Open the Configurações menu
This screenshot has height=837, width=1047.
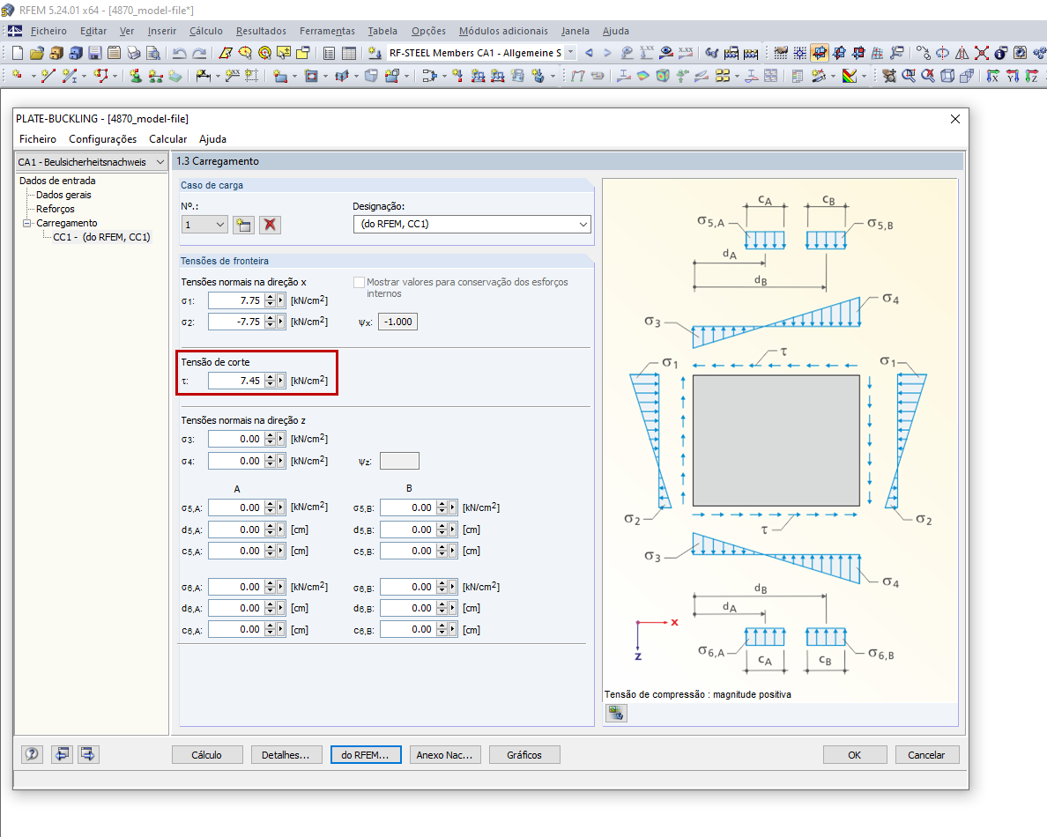103,139
